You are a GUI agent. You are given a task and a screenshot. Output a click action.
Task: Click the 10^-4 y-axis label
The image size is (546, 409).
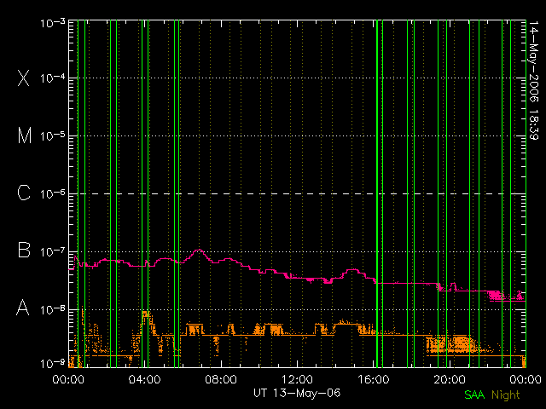tap(53, 78)
